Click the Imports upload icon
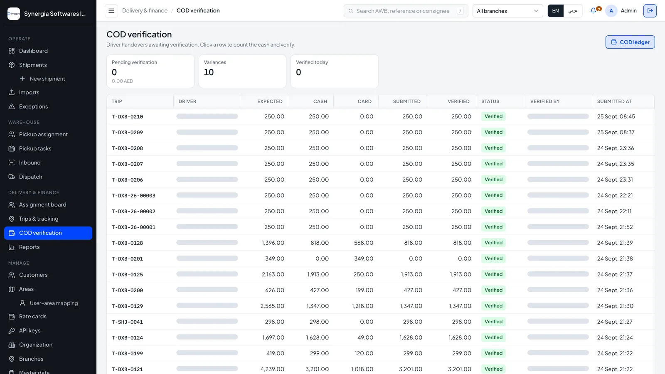 12,92
